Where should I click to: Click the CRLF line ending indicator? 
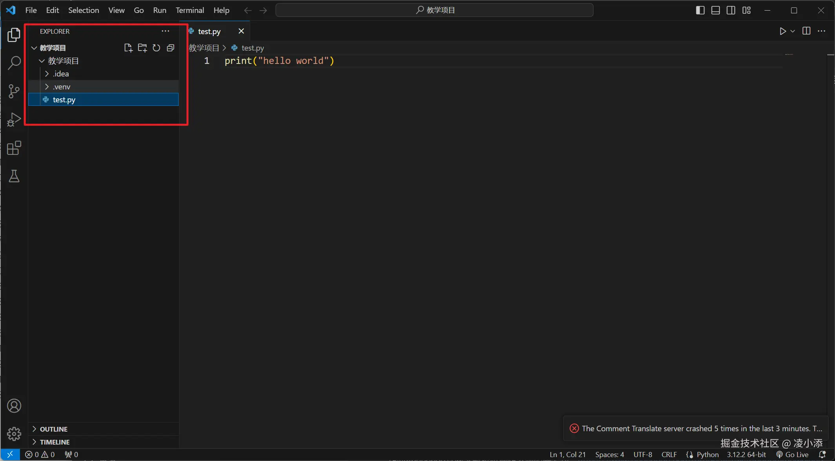pos(669,454)
